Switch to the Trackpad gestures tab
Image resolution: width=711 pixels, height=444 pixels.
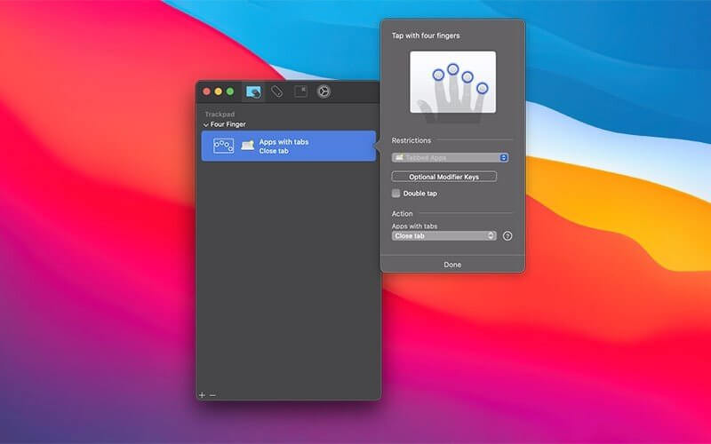[x=254, y=91]
